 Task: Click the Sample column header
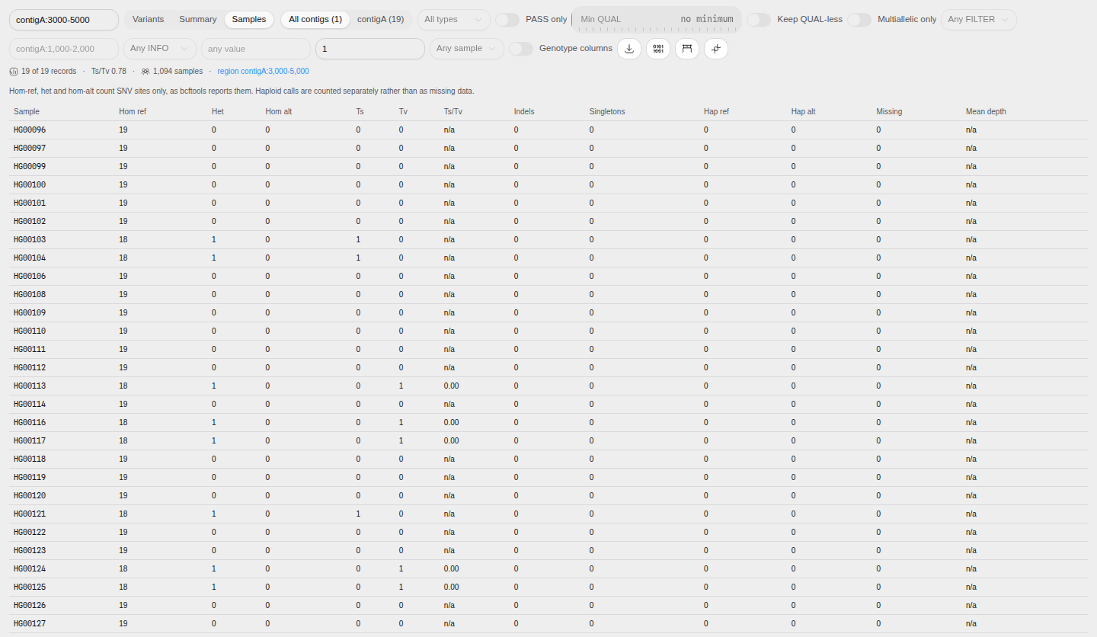27,112
